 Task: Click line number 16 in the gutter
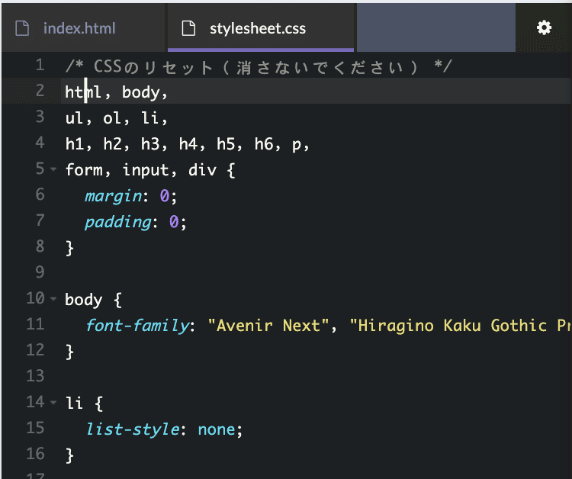pos(35,454)
